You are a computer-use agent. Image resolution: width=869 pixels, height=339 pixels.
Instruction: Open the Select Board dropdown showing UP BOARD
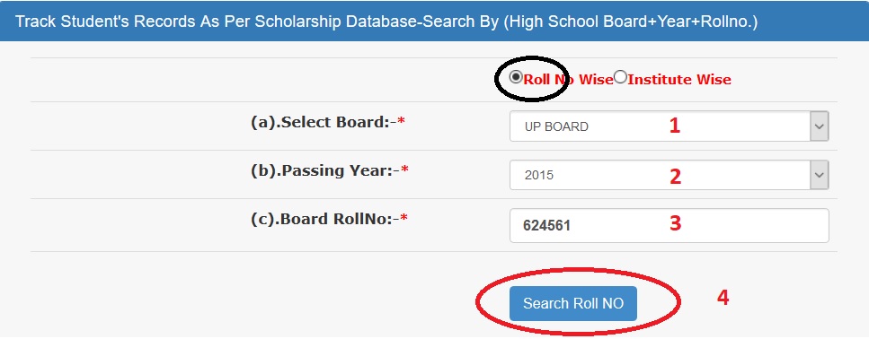click(x=669, y=126)
